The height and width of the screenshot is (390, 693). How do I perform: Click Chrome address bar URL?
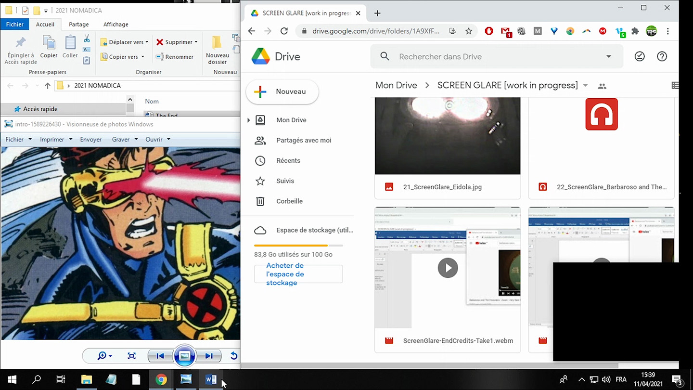[x=376, y=31]
